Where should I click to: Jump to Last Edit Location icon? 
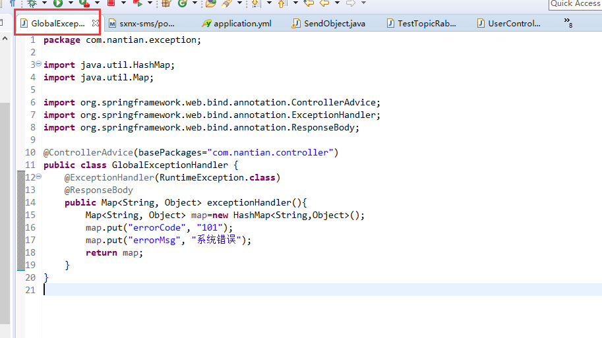[309, 3]
